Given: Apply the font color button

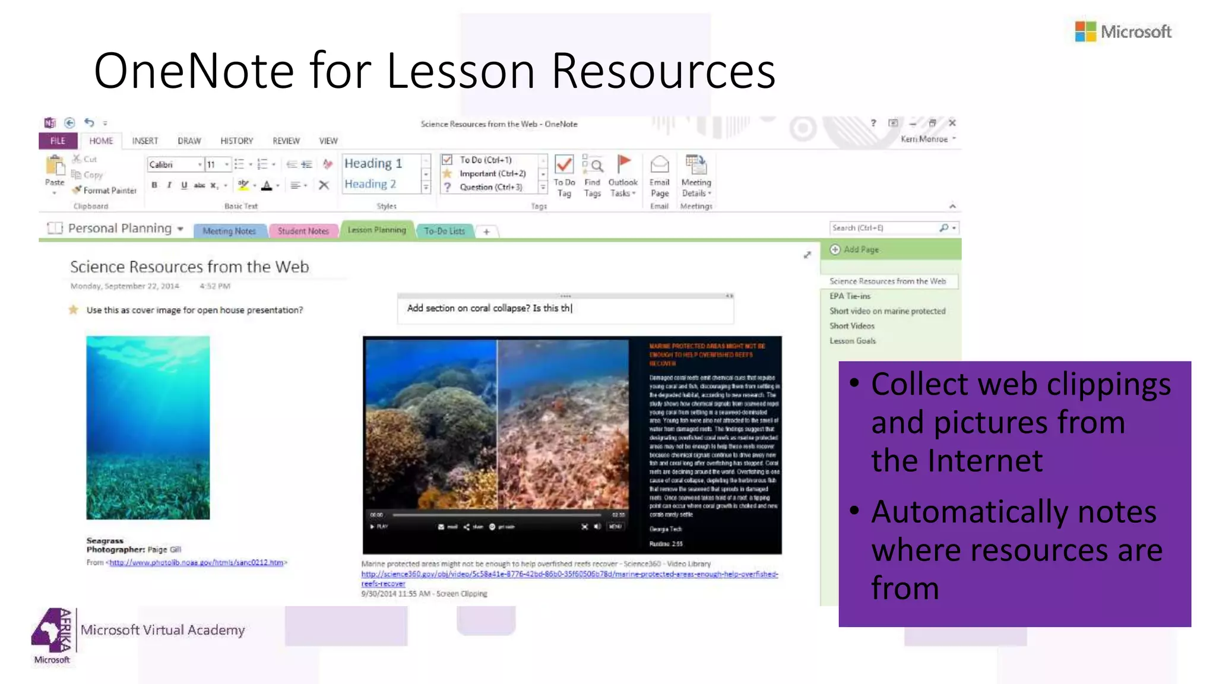Looking at the screenshot, I should (267, 185).
